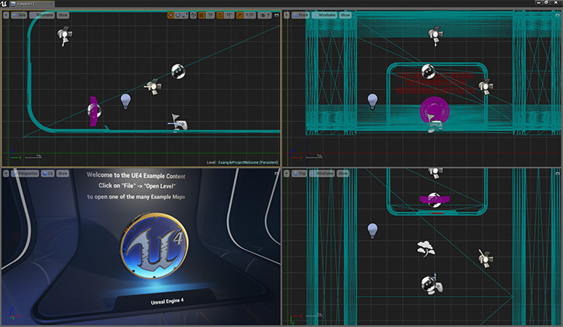Open Wireframe view mode in Top viewport

322,173
